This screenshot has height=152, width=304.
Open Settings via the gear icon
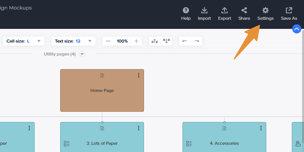tap(265, 11)
